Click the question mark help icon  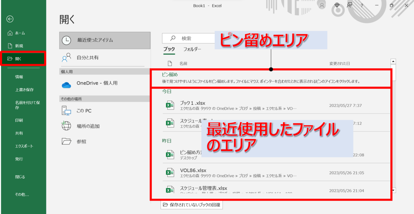[x=362, y=6]
